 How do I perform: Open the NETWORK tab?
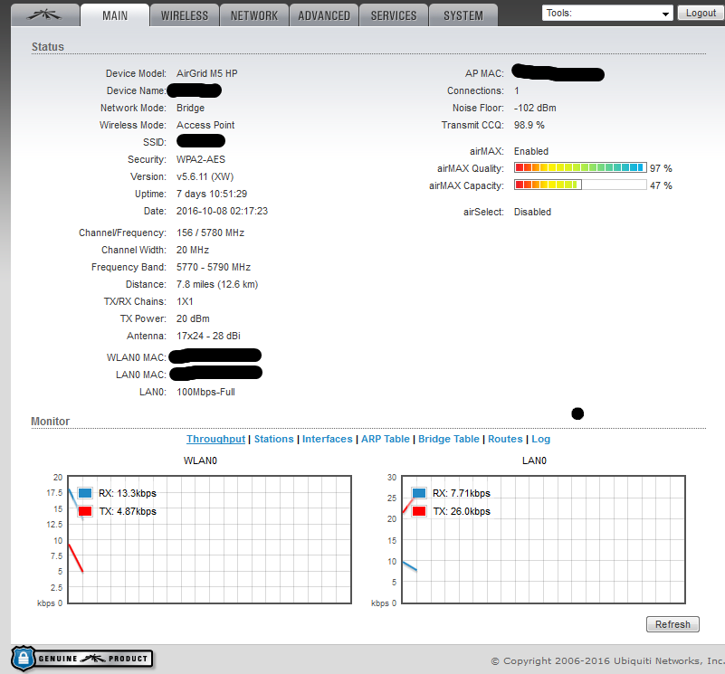click(254, 15)
